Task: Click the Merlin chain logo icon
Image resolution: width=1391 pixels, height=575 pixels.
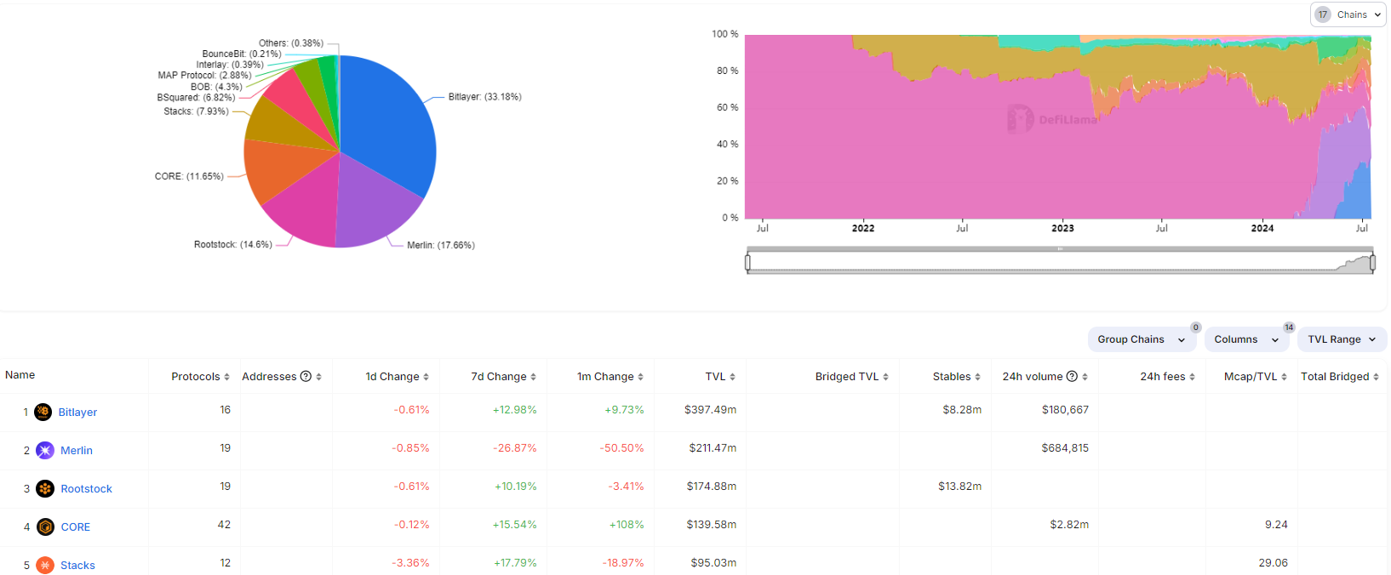Action: tap(45, 451)
